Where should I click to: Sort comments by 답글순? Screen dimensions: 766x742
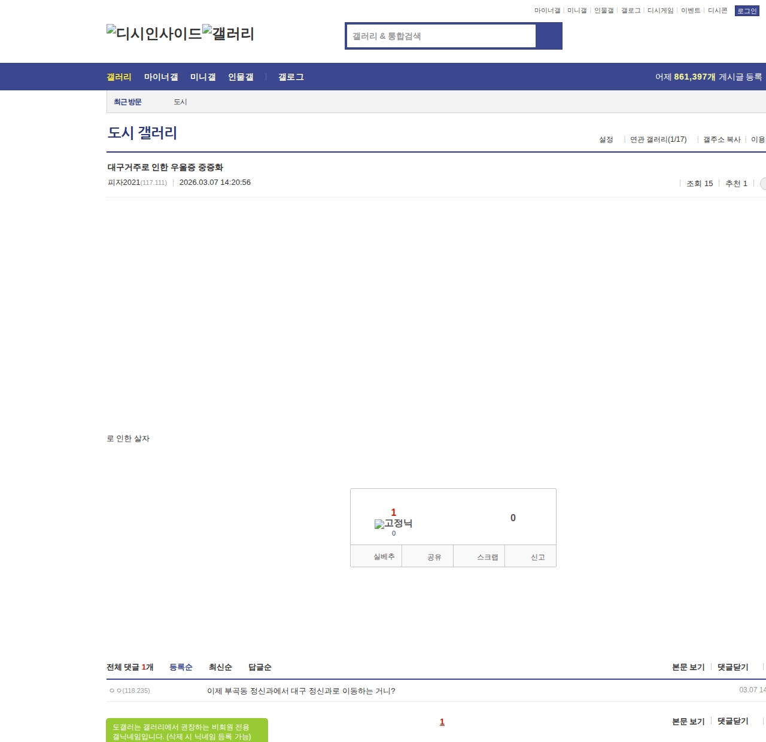tap(260, 667)
